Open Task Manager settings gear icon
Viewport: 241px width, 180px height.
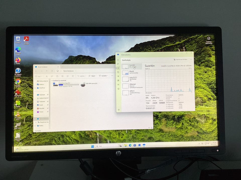(x=119, y=110)
